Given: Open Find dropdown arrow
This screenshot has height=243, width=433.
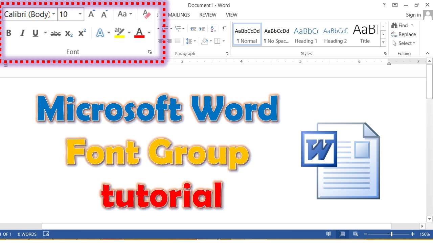Looking at the screenshot, I should (x=412, y=25).
